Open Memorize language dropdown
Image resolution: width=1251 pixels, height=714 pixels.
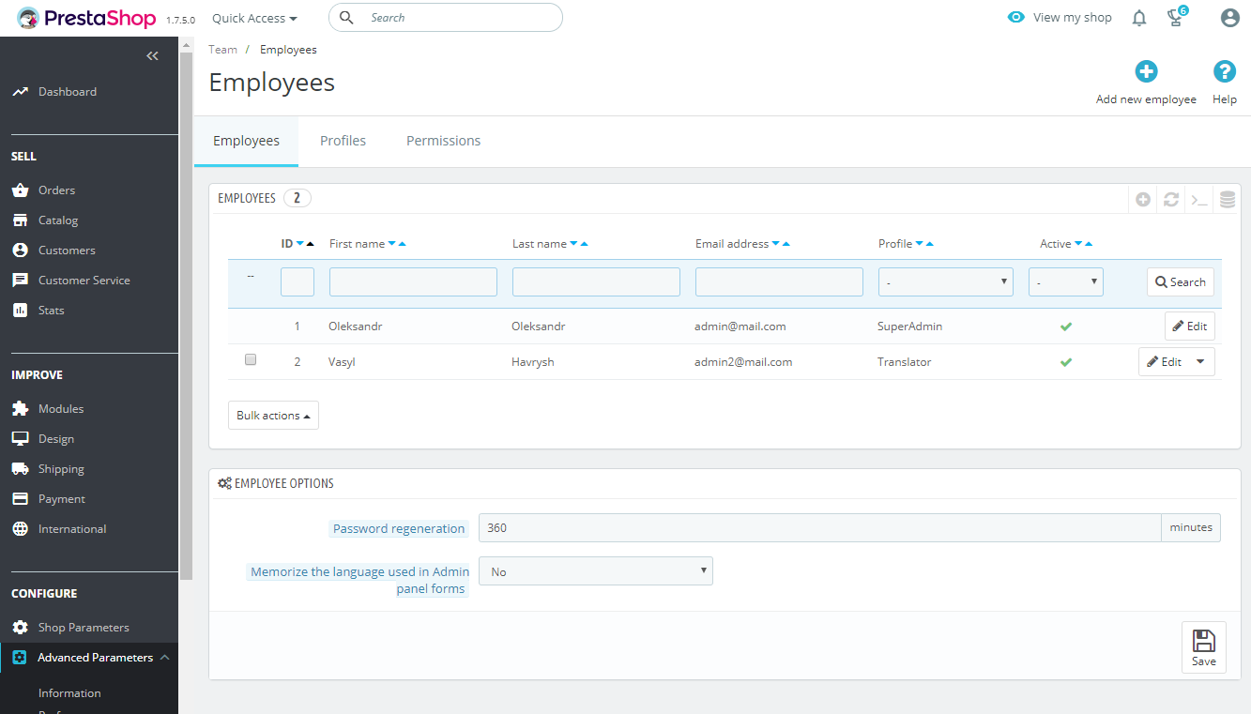(x=596, y=571)
